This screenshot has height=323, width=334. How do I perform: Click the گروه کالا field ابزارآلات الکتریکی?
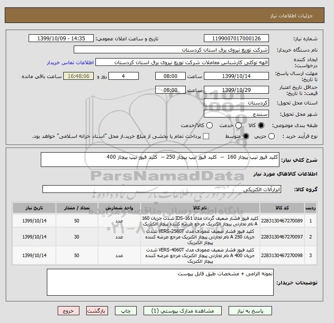(162, 189)
